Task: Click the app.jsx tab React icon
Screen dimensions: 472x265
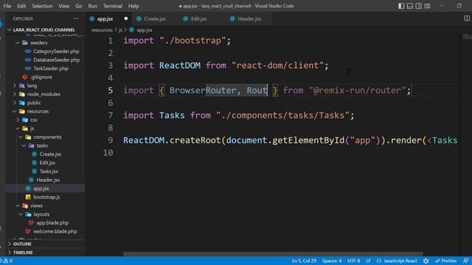Action: 92,18
